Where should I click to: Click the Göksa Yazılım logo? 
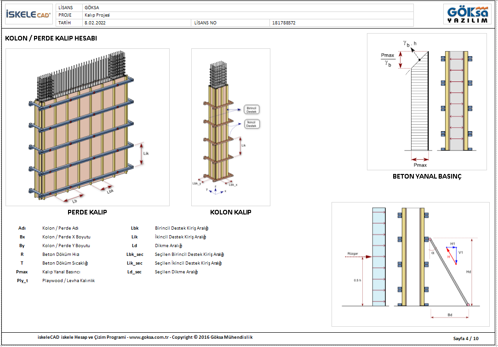point(467,15)
